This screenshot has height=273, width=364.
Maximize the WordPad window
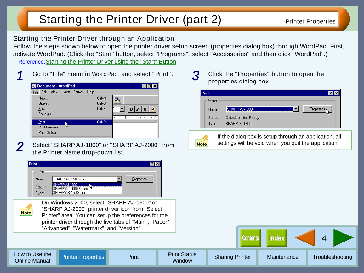pos(149,86)
